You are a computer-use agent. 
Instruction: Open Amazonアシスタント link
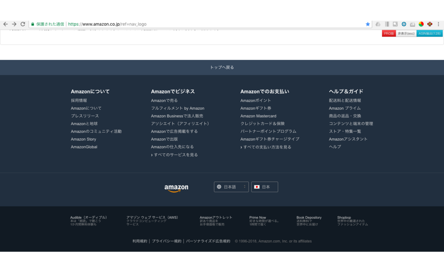(x=348, y=139)
